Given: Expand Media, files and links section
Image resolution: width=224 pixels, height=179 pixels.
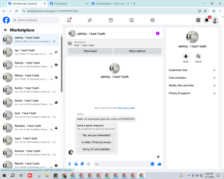Looking at the screenshot, I should (x=192, y=85).
